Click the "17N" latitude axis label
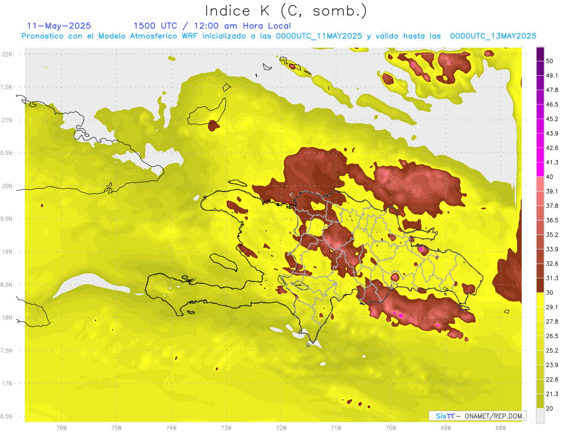 pos(7,383)
